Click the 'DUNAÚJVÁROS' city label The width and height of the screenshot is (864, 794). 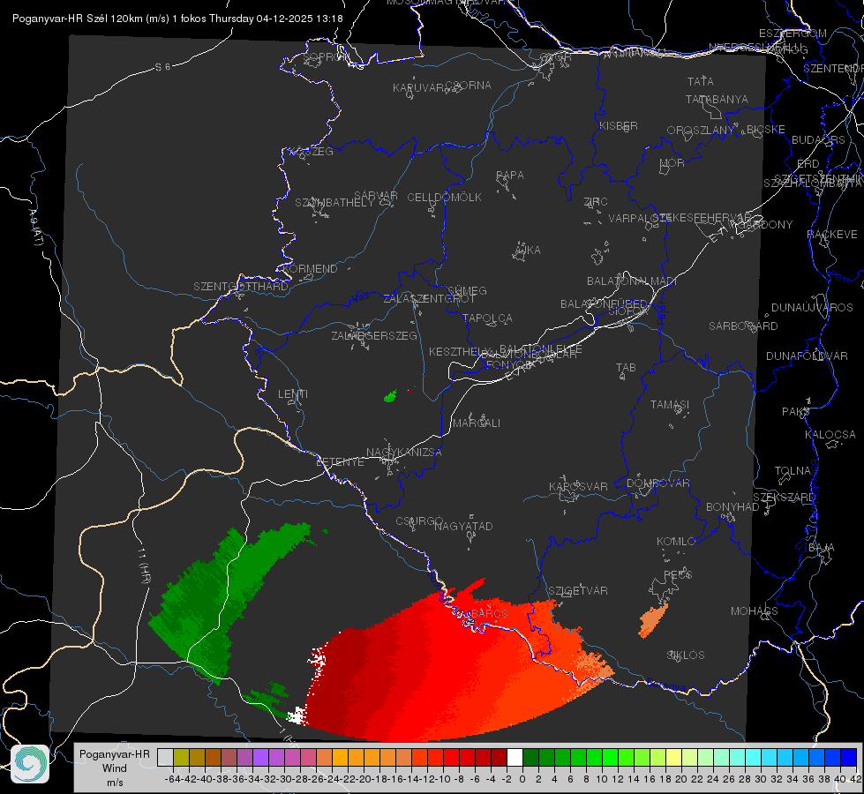pos(812,308)
